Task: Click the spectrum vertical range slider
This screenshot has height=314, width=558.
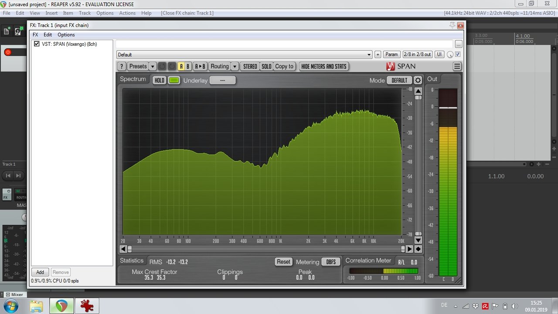Action: pos(418,166)
